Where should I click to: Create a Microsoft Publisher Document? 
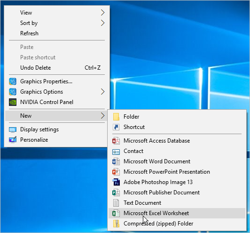tap(177, 193)
